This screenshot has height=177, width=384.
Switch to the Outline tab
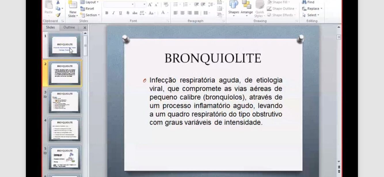click(x=69, y=27)
